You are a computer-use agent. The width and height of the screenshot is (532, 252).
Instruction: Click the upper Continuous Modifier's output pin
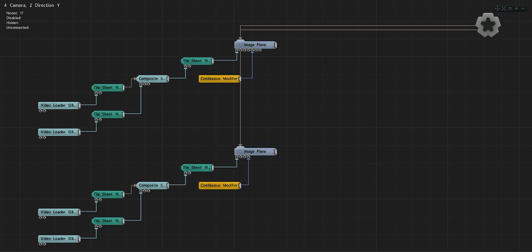(240, 79)
